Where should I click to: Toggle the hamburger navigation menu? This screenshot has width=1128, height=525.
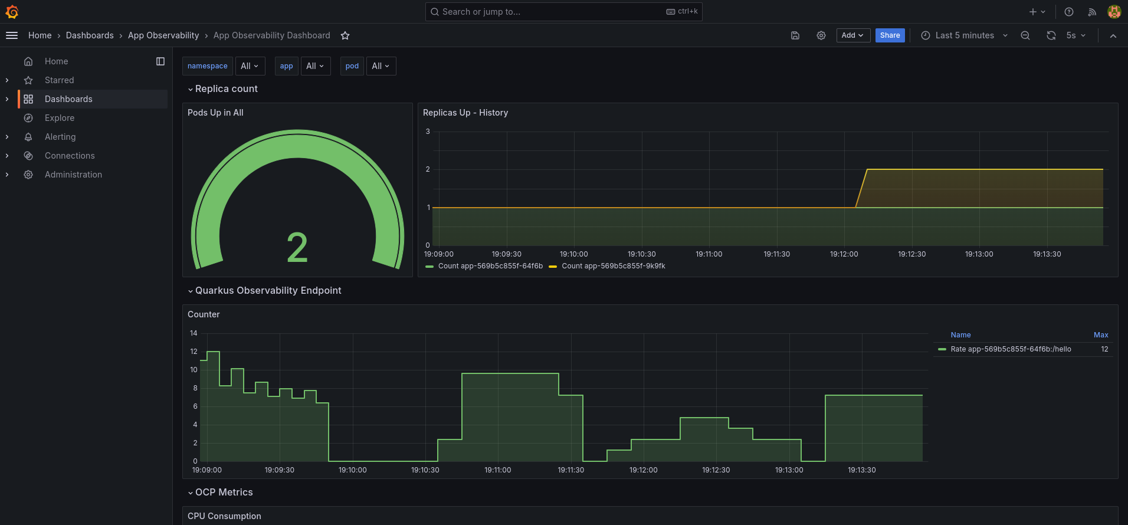click(x=12, y=35)
